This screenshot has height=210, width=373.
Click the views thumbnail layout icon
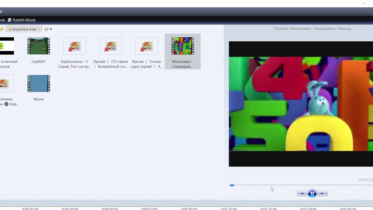(46, 29)
